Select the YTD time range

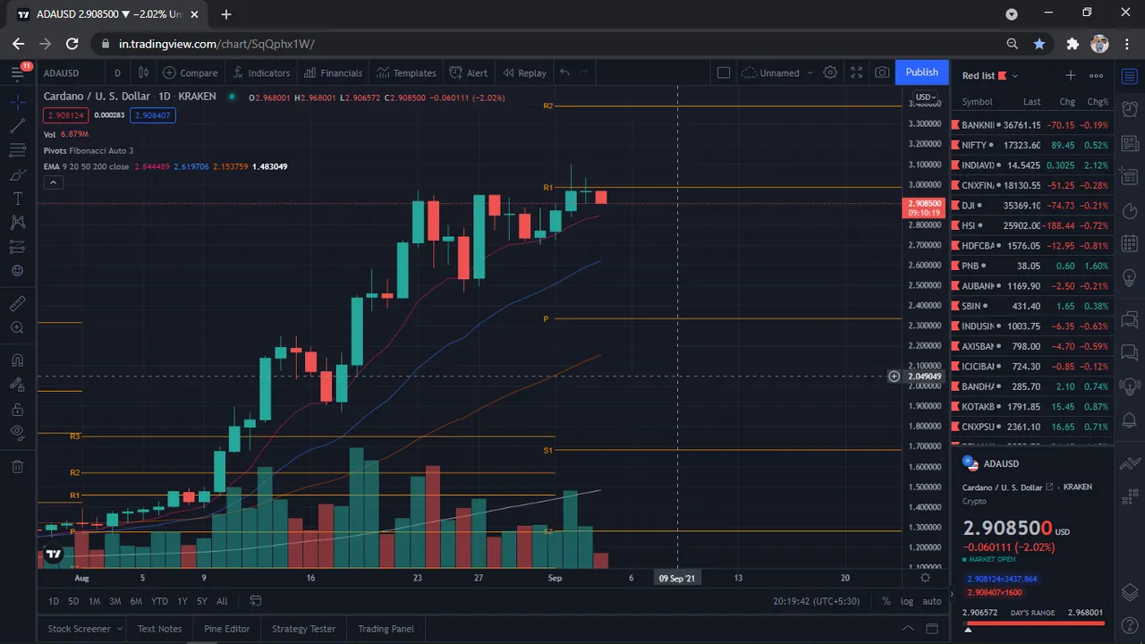pyautogui.click(x=159, y=601)
